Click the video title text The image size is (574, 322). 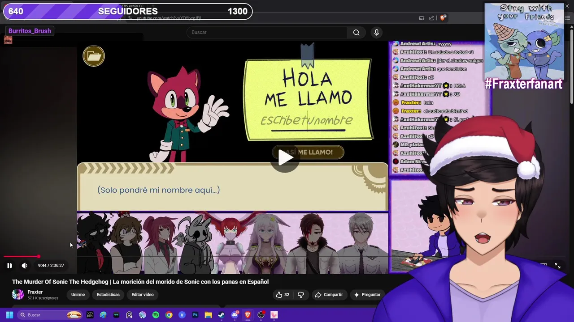(140, 282)
